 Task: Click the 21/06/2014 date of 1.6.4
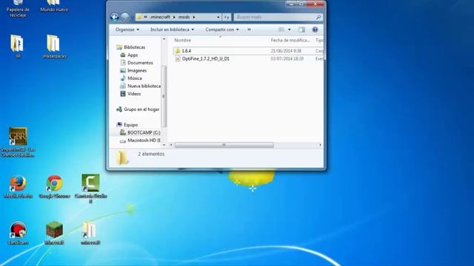(286, 51)
